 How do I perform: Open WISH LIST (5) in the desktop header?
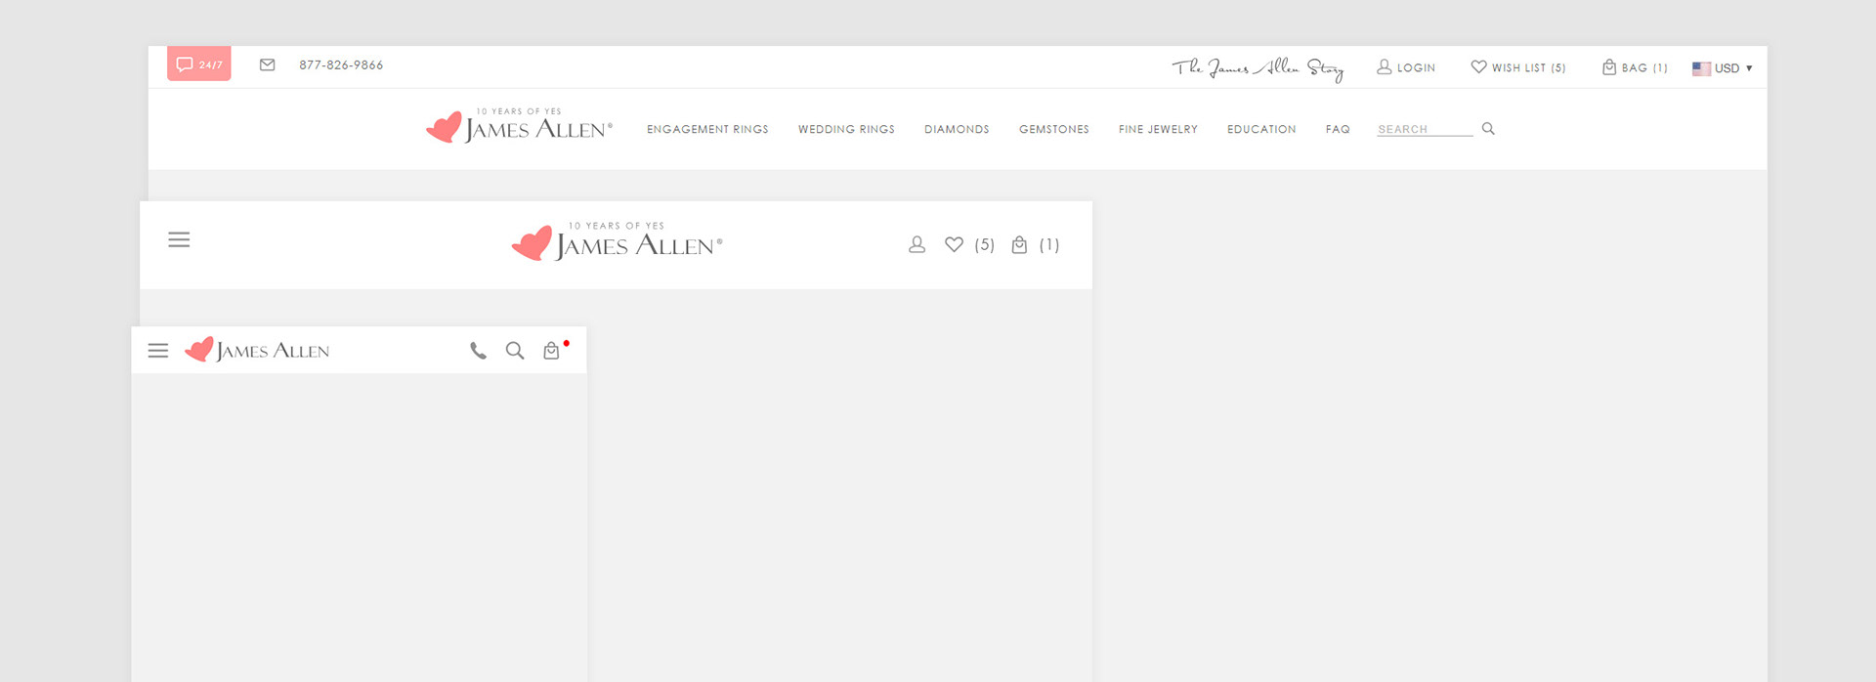tap(1518, 67)
